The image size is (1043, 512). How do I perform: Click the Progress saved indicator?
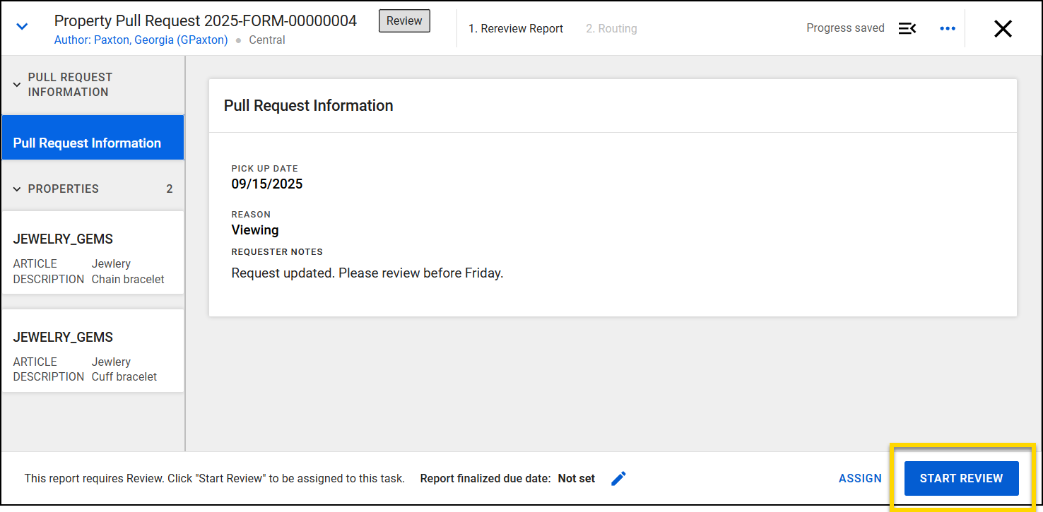[x=845, y=28]
